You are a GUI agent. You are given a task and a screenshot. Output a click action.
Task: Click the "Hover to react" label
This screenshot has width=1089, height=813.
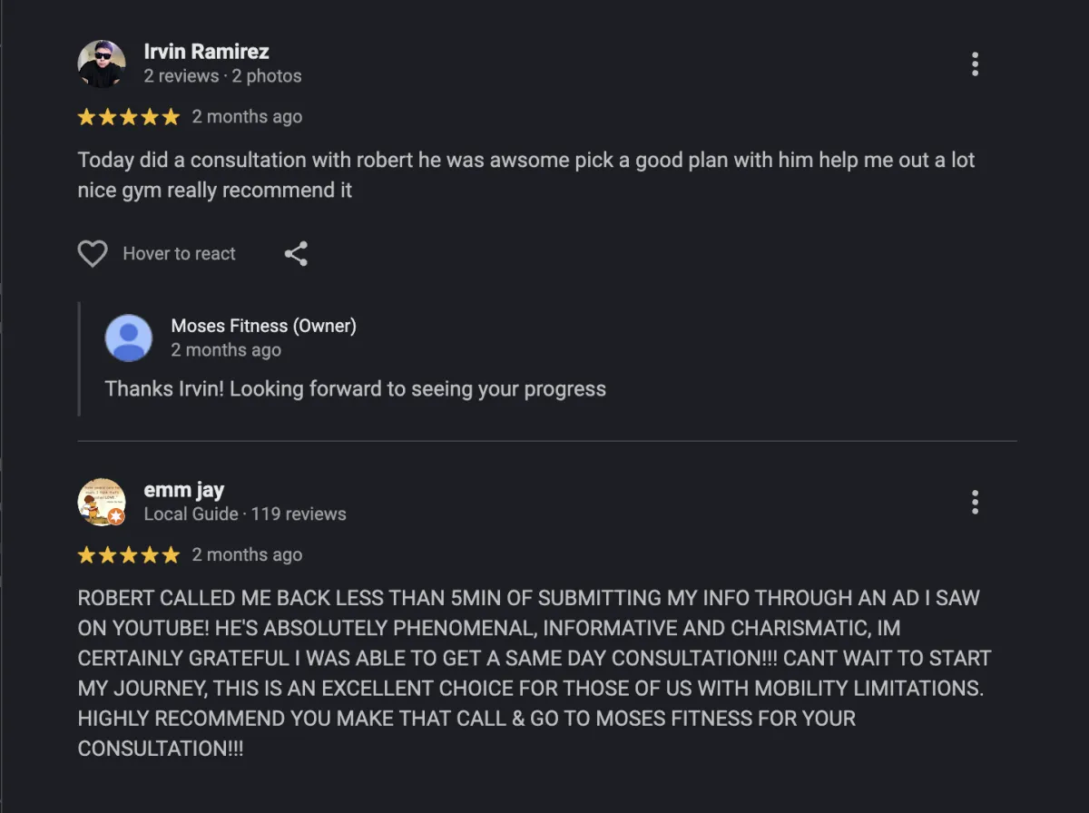(x=179, y=254)
